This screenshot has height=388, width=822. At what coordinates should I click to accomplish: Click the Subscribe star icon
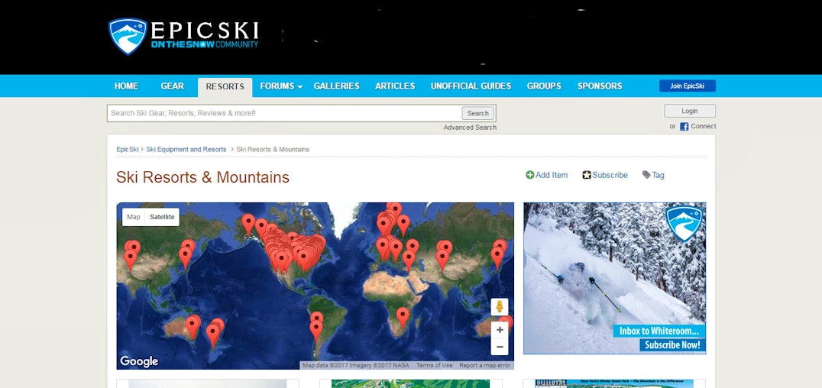point(587,175)
